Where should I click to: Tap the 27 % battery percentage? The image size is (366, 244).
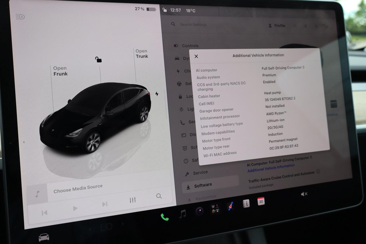[x=140, y=9]
